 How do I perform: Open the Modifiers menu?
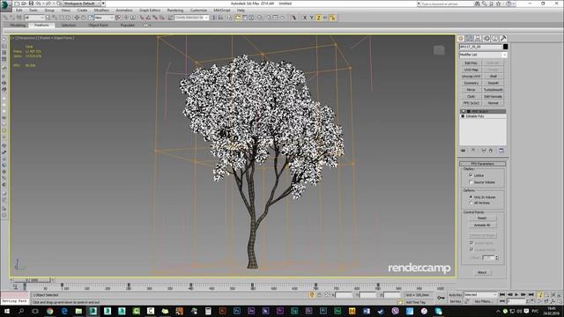click(x=101, y=11)
